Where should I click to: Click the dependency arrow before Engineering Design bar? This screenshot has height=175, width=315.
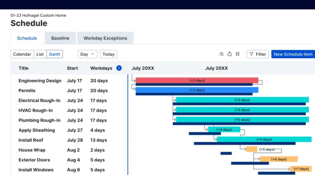tap(134, 81)
